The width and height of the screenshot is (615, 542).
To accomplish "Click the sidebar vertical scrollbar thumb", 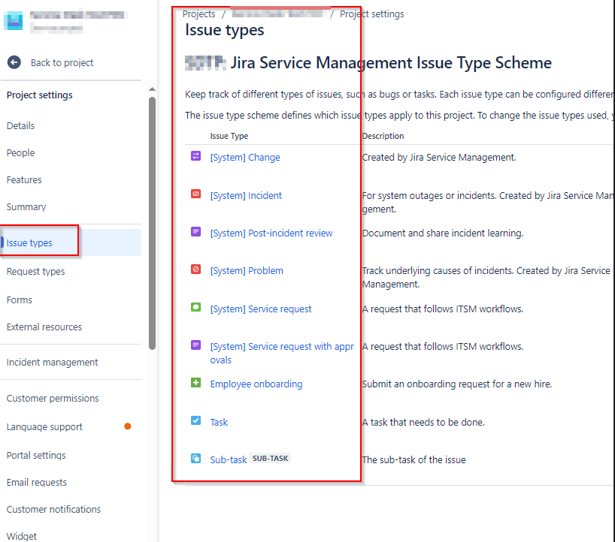I will click(x=152, y=223).
